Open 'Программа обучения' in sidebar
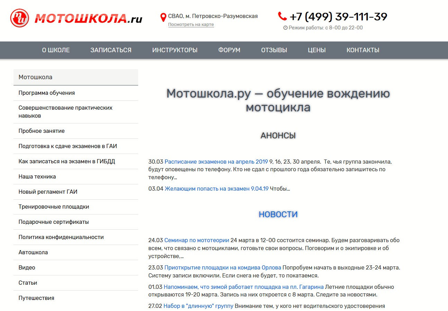Image resolution: width=448 pixels, height=311 pixels. pos(76,93)
